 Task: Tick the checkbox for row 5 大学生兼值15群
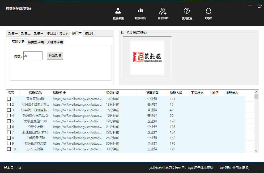(x=9, y=121)
